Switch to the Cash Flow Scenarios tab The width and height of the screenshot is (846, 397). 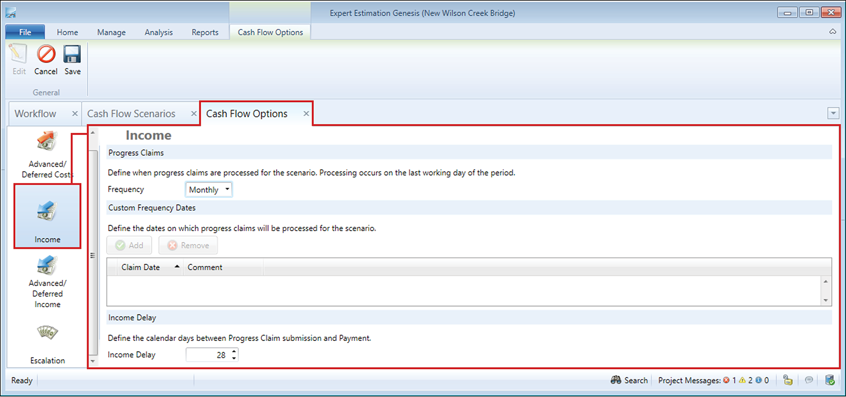coord(131,114)
